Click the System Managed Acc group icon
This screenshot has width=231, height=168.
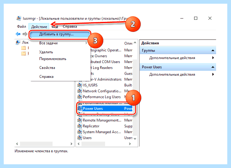[80, 132]
